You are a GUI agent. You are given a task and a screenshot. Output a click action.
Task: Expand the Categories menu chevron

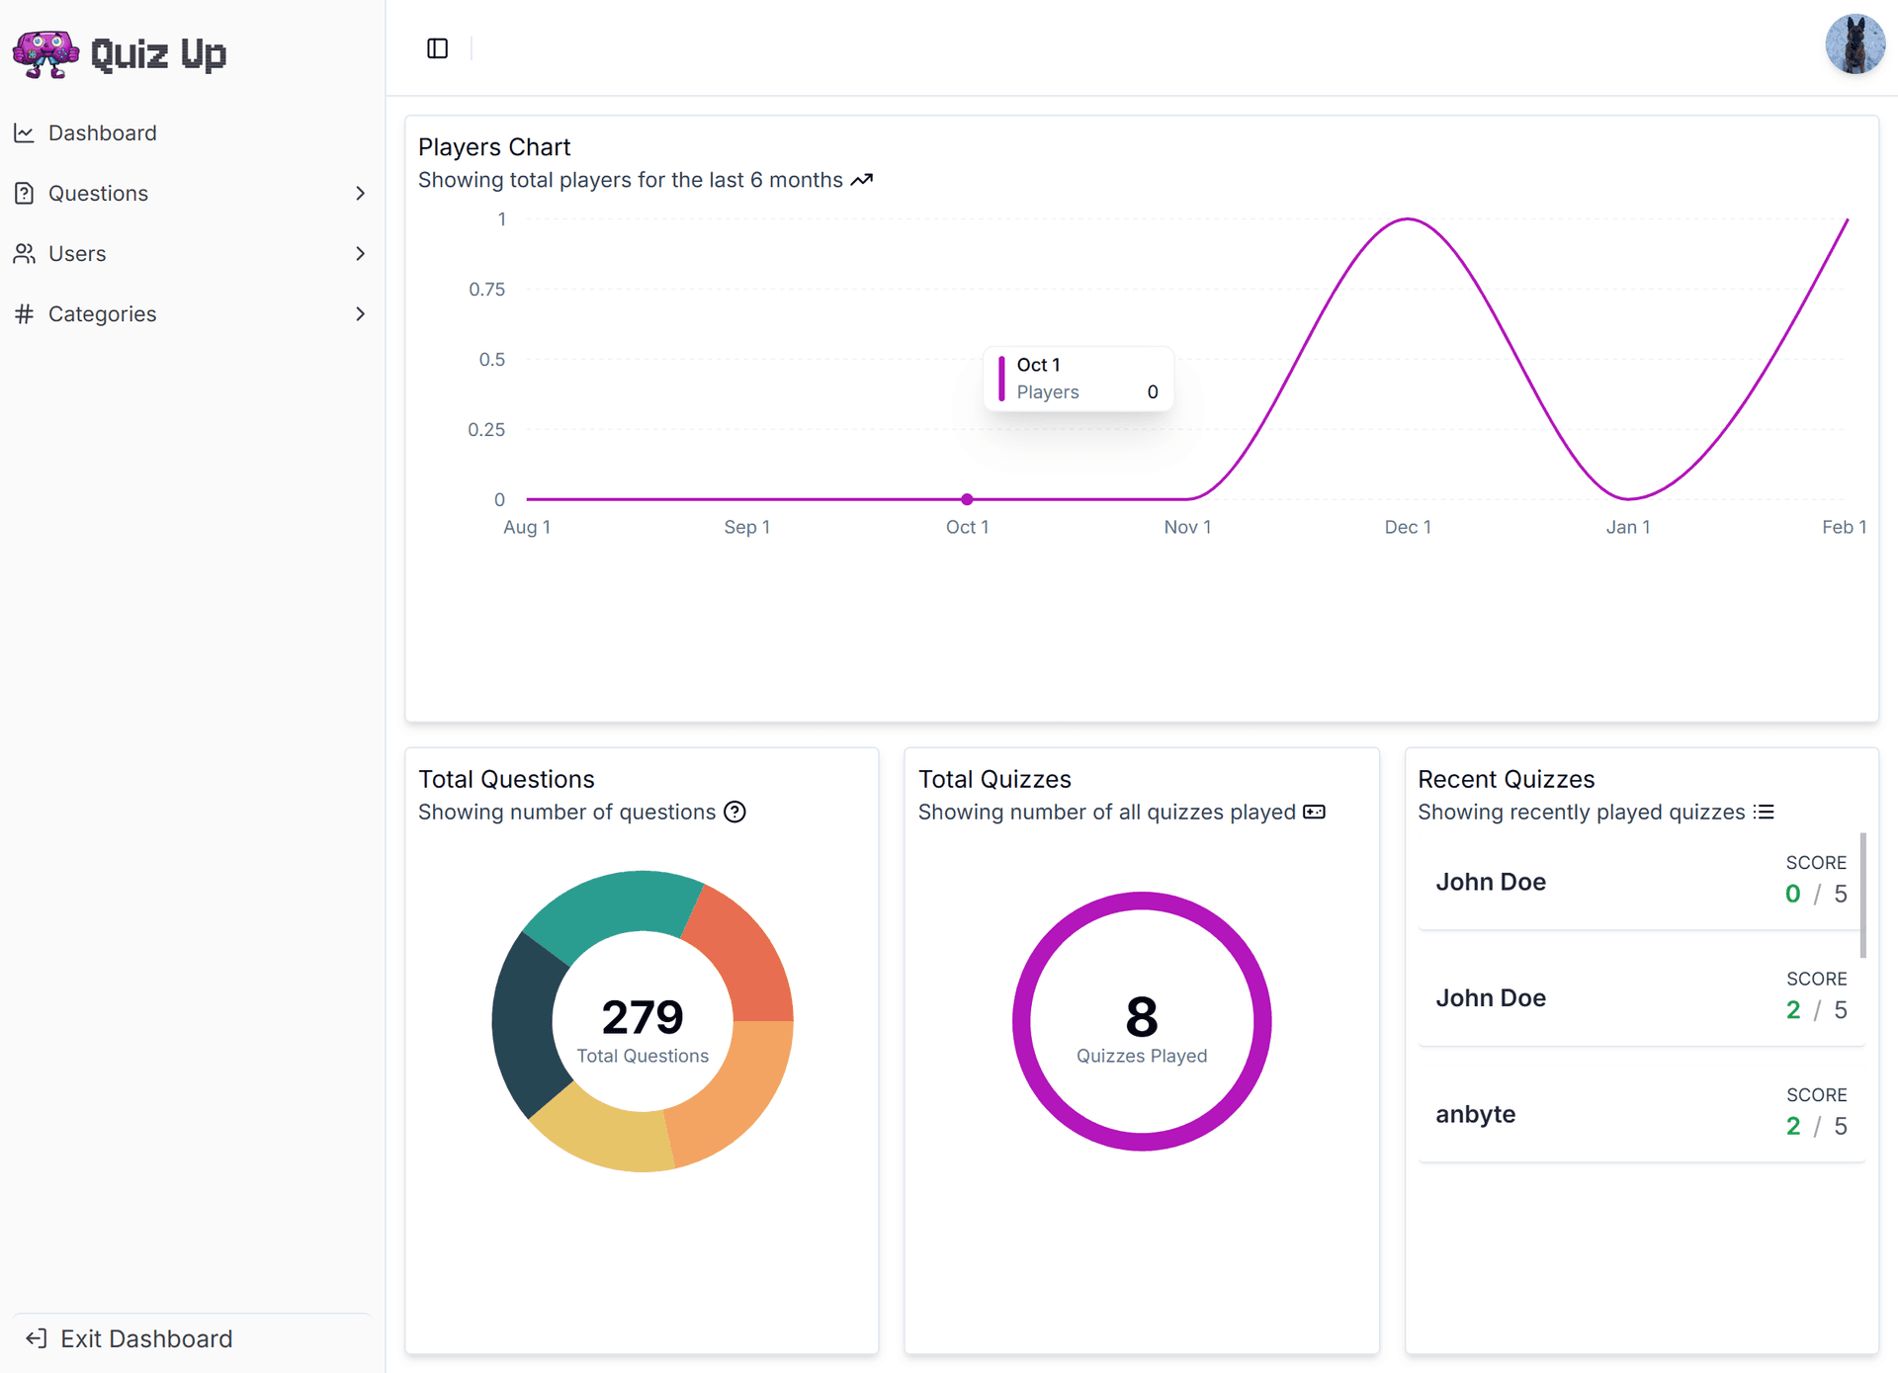tap(360, 313)
